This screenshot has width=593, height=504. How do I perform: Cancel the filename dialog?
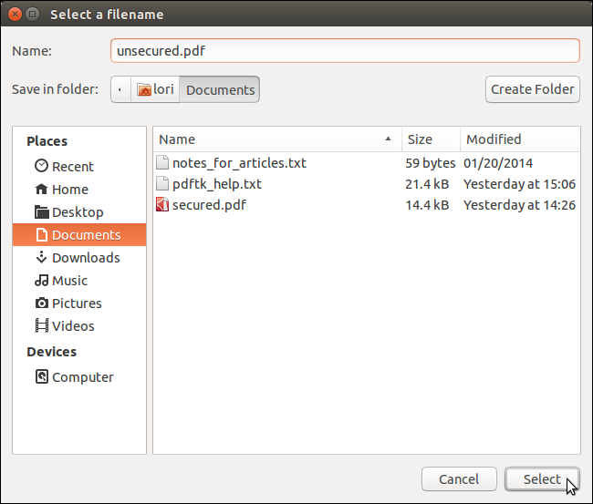tap(458, 478)
